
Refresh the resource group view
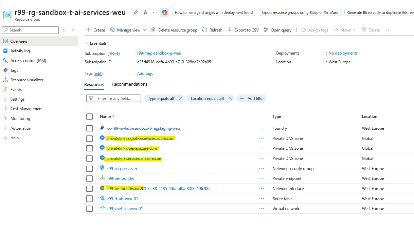click(x=212, y=30)
